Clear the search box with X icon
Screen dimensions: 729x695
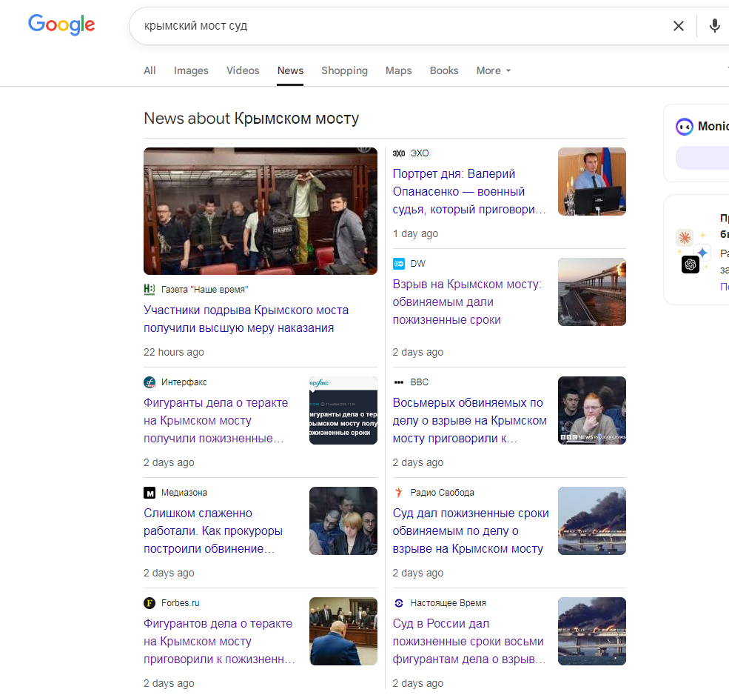pos(678,26)
